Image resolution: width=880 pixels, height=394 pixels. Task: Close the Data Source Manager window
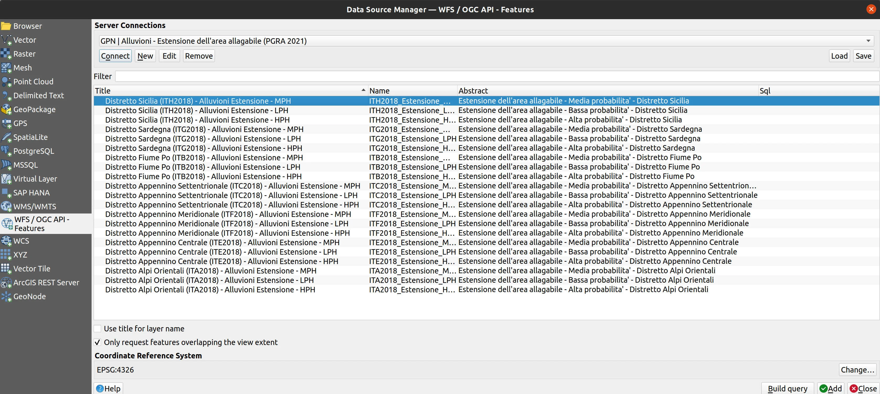[x=871, y=9]
